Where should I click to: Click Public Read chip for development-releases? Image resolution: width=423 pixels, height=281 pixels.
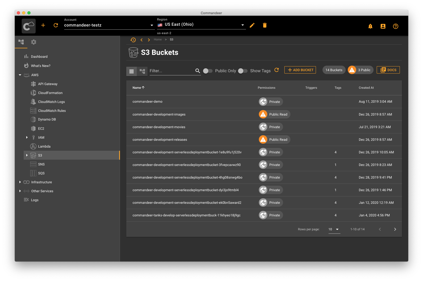[274, 139]
